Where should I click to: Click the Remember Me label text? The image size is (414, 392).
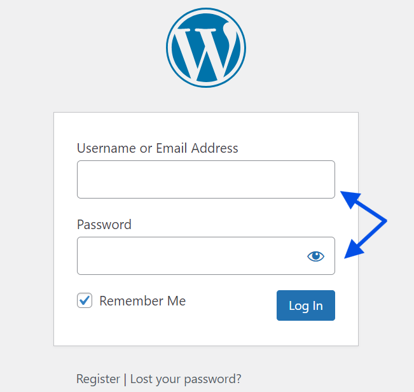[x=142, y=301]
